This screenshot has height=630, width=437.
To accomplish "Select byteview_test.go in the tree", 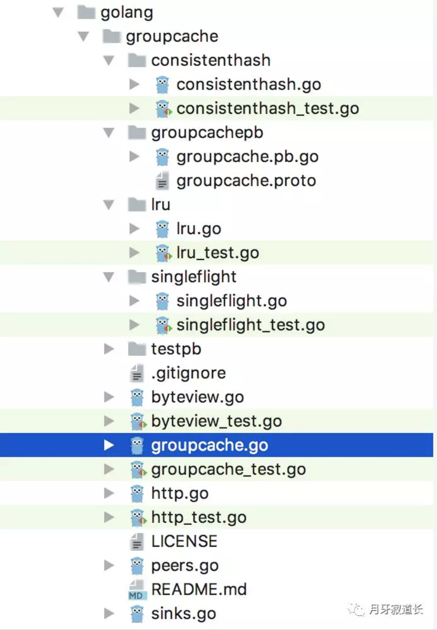I will (x=216, y=421).
